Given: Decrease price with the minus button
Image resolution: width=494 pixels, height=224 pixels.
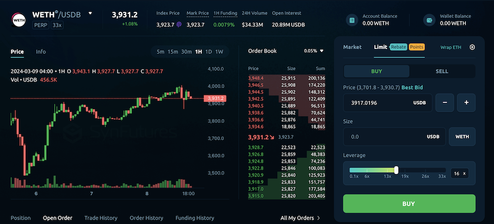Looking at the screenshot, I should tap(445, 102).
